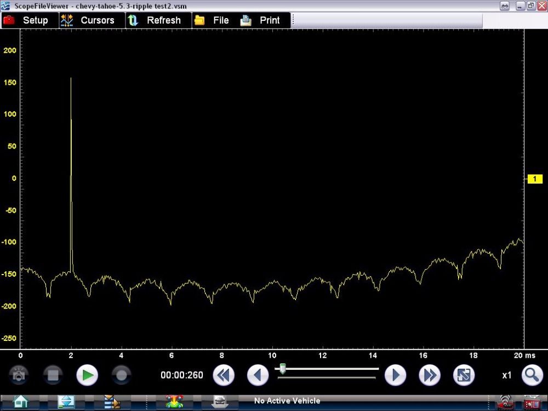The width and height of the screenshot is (548, 411).
Task: Click the Stop playback button
Action: point(53,375)
